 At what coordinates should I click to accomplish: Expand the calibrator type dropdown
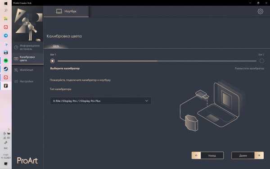click(101, 101)
